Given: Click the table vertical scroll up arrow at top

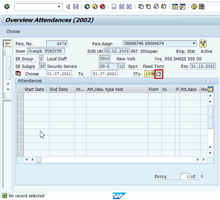Looking at the screenshot, I should coord(210,96).
